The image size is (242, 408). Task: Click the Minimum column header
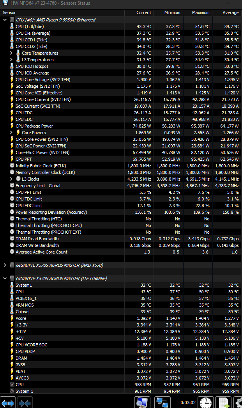tap(168, 12)
